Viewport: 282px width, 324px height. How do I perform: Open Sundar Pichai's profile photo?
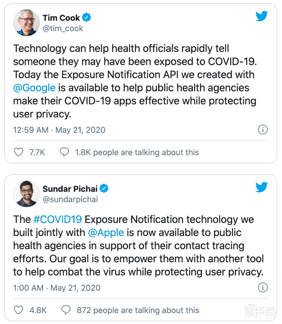click(x=26, y=193)
